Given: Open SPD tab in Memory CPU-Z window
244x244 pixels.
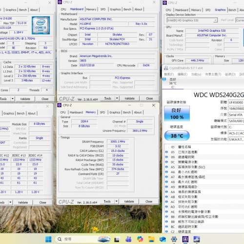Looking at the screenshot, I should click(102, 112).
